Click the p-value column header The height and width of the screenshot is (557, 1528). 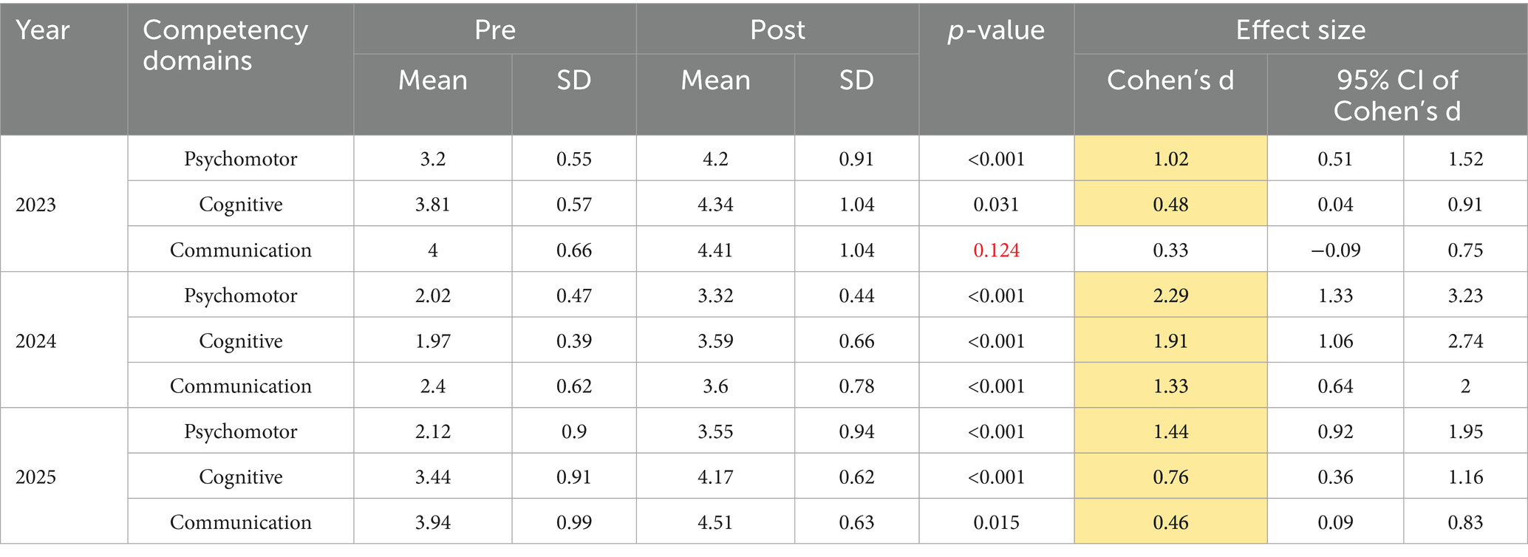click(996, 31)
